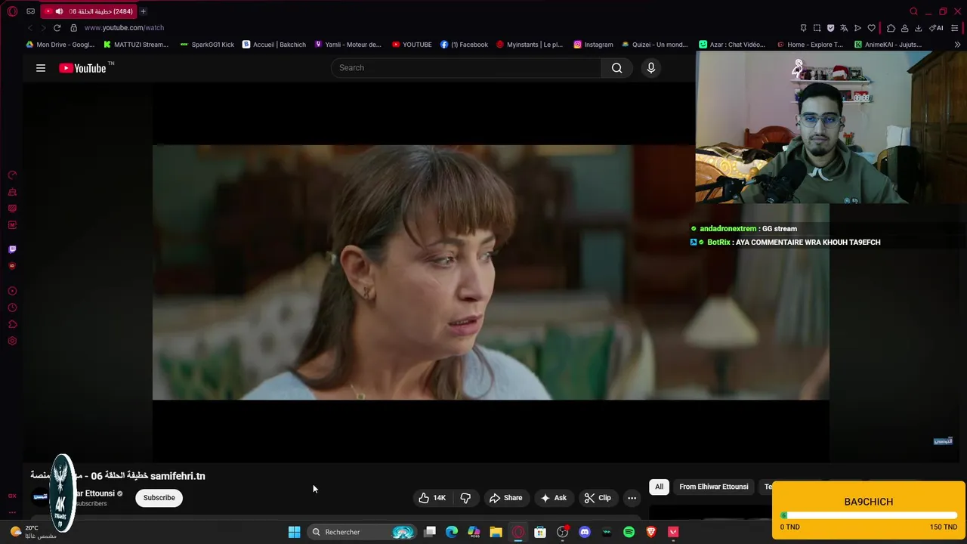
Task: Start voice search with the microphone
Action: (x=651, y=68)
